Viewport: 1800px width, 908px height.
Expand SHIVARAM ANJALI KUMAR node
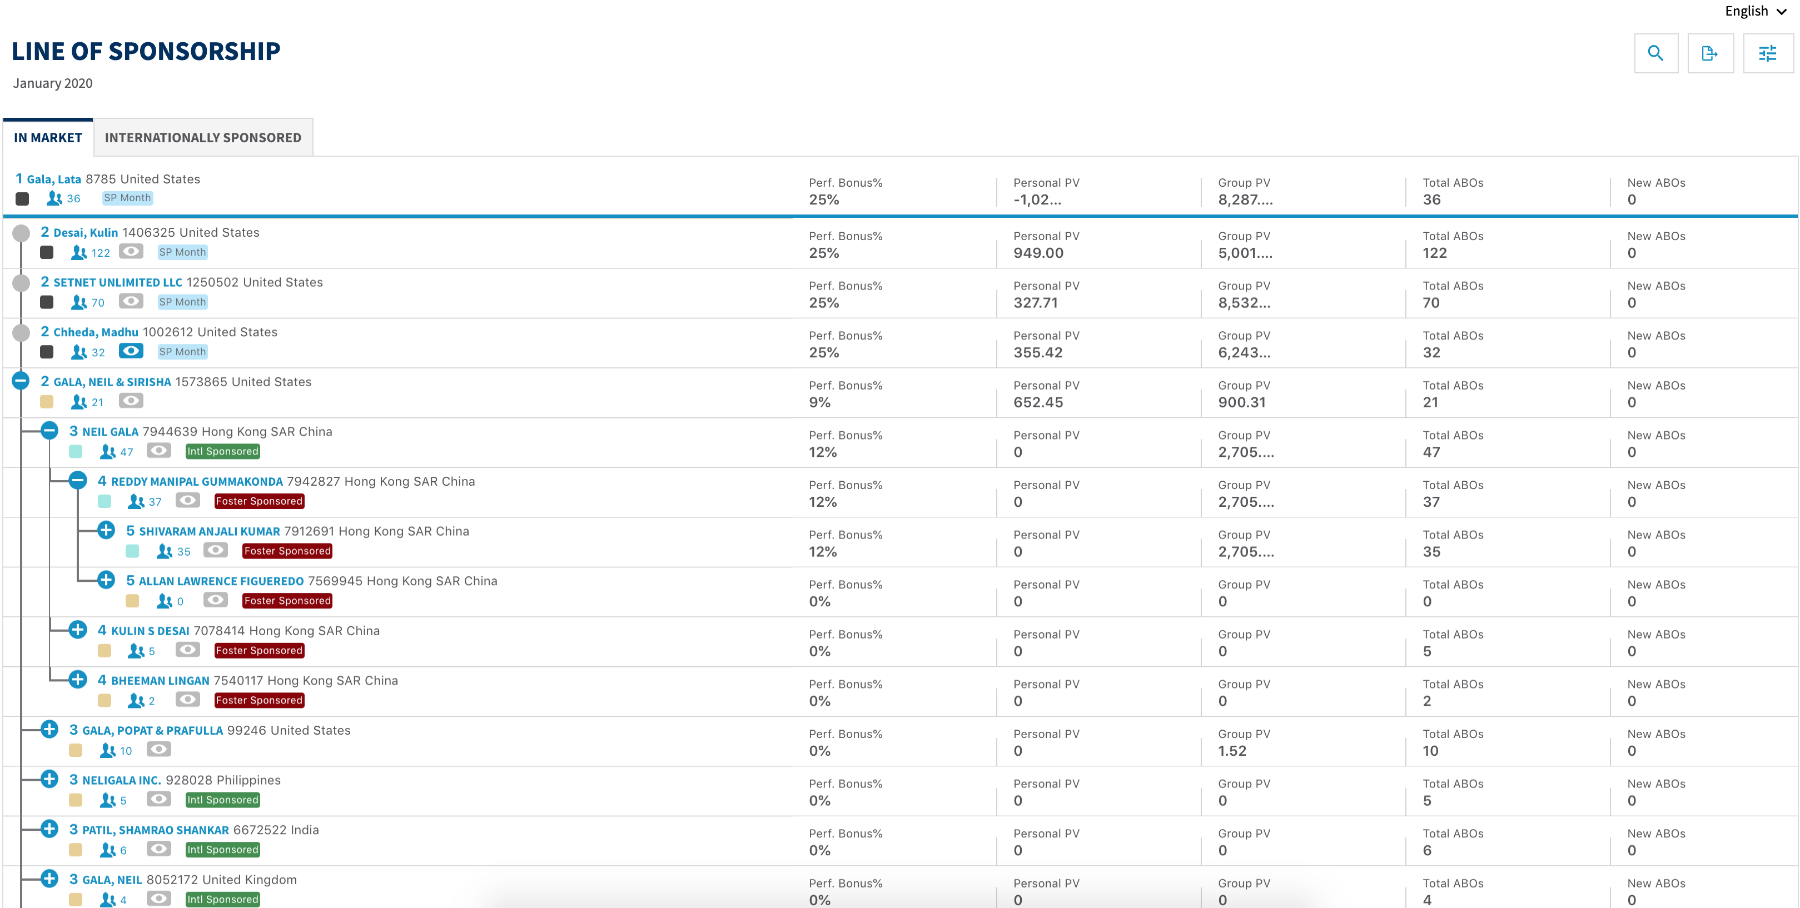click(106, 530)
